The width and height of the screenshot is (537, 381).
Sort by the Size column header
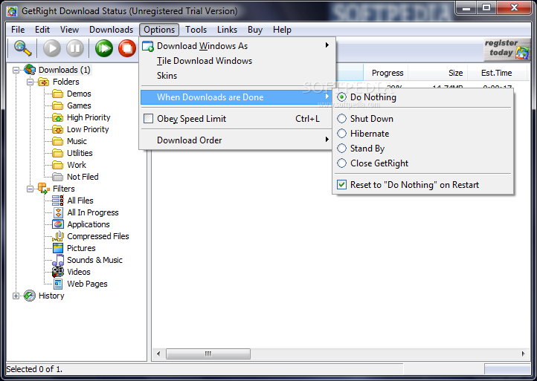coord(437,73)
